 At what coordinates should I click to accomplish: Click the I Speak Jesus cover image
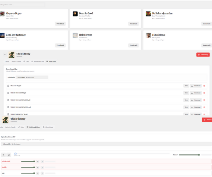pyautogui.click(x=148, y=35)
